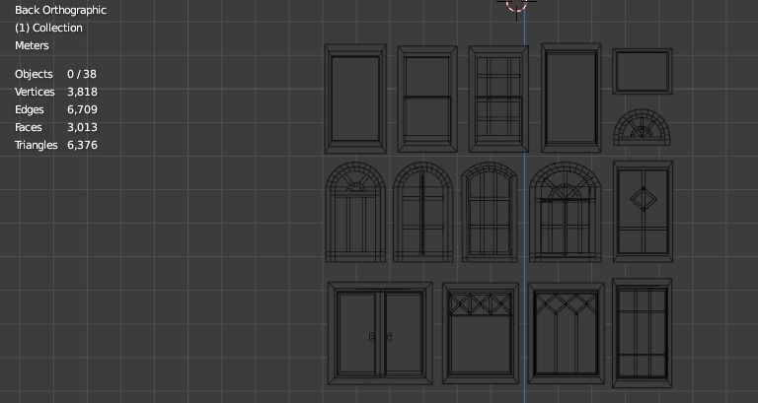Select the wide arched double window
The image size is (758, 403).
coord(566,212)
